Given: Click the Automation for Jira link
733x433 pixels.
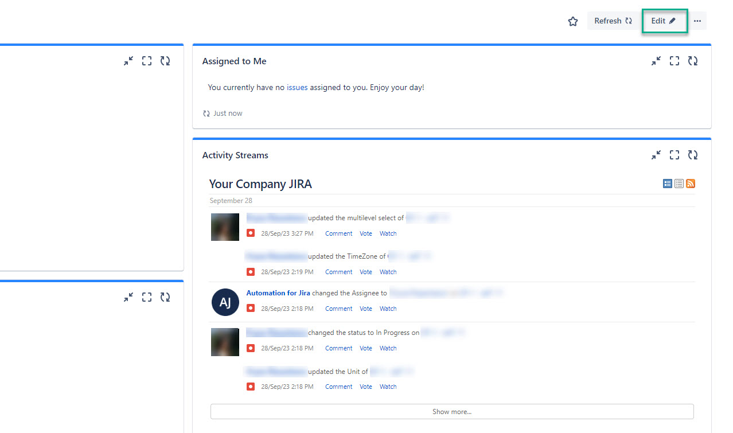Looking at the screenshot, I should point(278,293).
